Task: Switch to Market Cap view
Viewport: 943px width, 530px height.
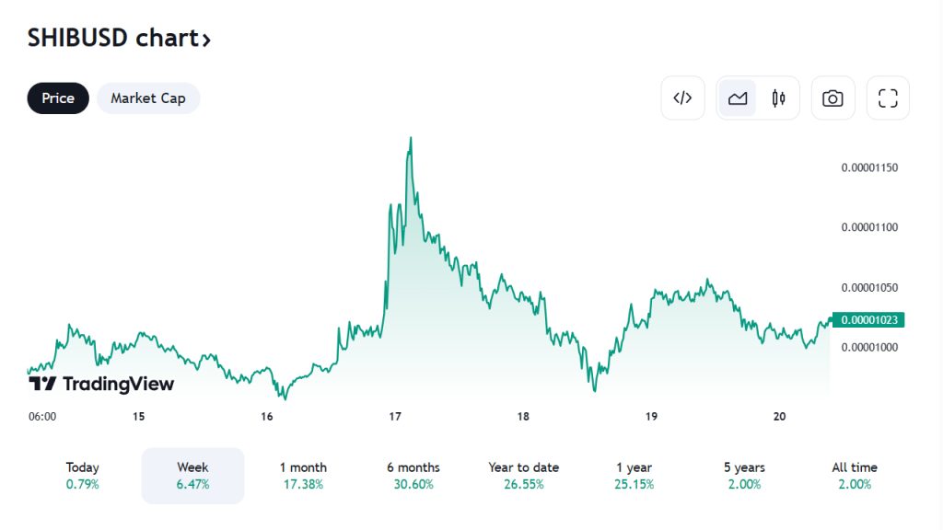Action: coord(148,98)
